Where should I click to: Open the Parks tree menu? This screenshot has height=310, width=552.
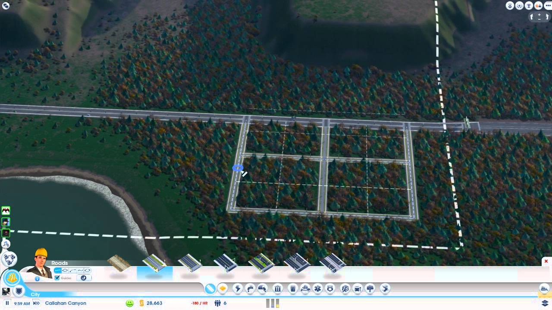pyautogui.click(x=370, y=288)
